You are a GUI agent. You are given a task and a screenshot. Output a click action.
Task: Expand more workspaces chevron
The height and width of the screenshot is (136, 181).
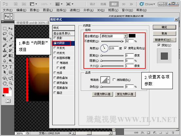point(131,4)
